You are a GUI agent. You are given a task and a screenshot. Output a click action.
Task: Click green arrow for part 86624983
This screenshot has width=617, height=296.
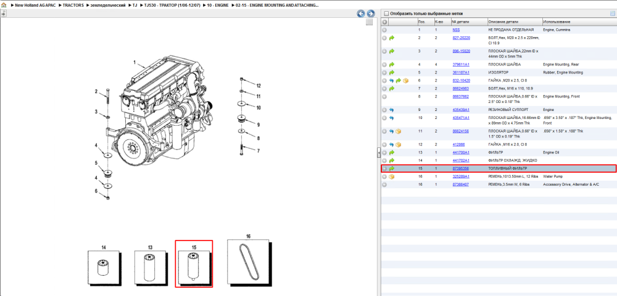392,88
